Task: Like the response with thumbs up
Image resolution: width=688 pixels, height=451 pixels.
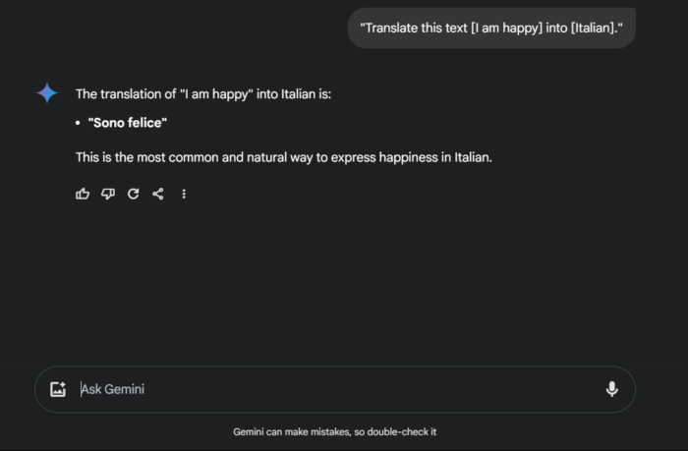Action: tap(83, 195)
